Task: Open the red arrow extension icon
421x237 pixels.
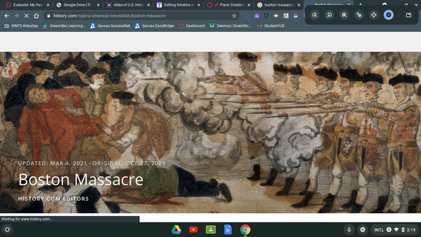Action: pos(276,16)
